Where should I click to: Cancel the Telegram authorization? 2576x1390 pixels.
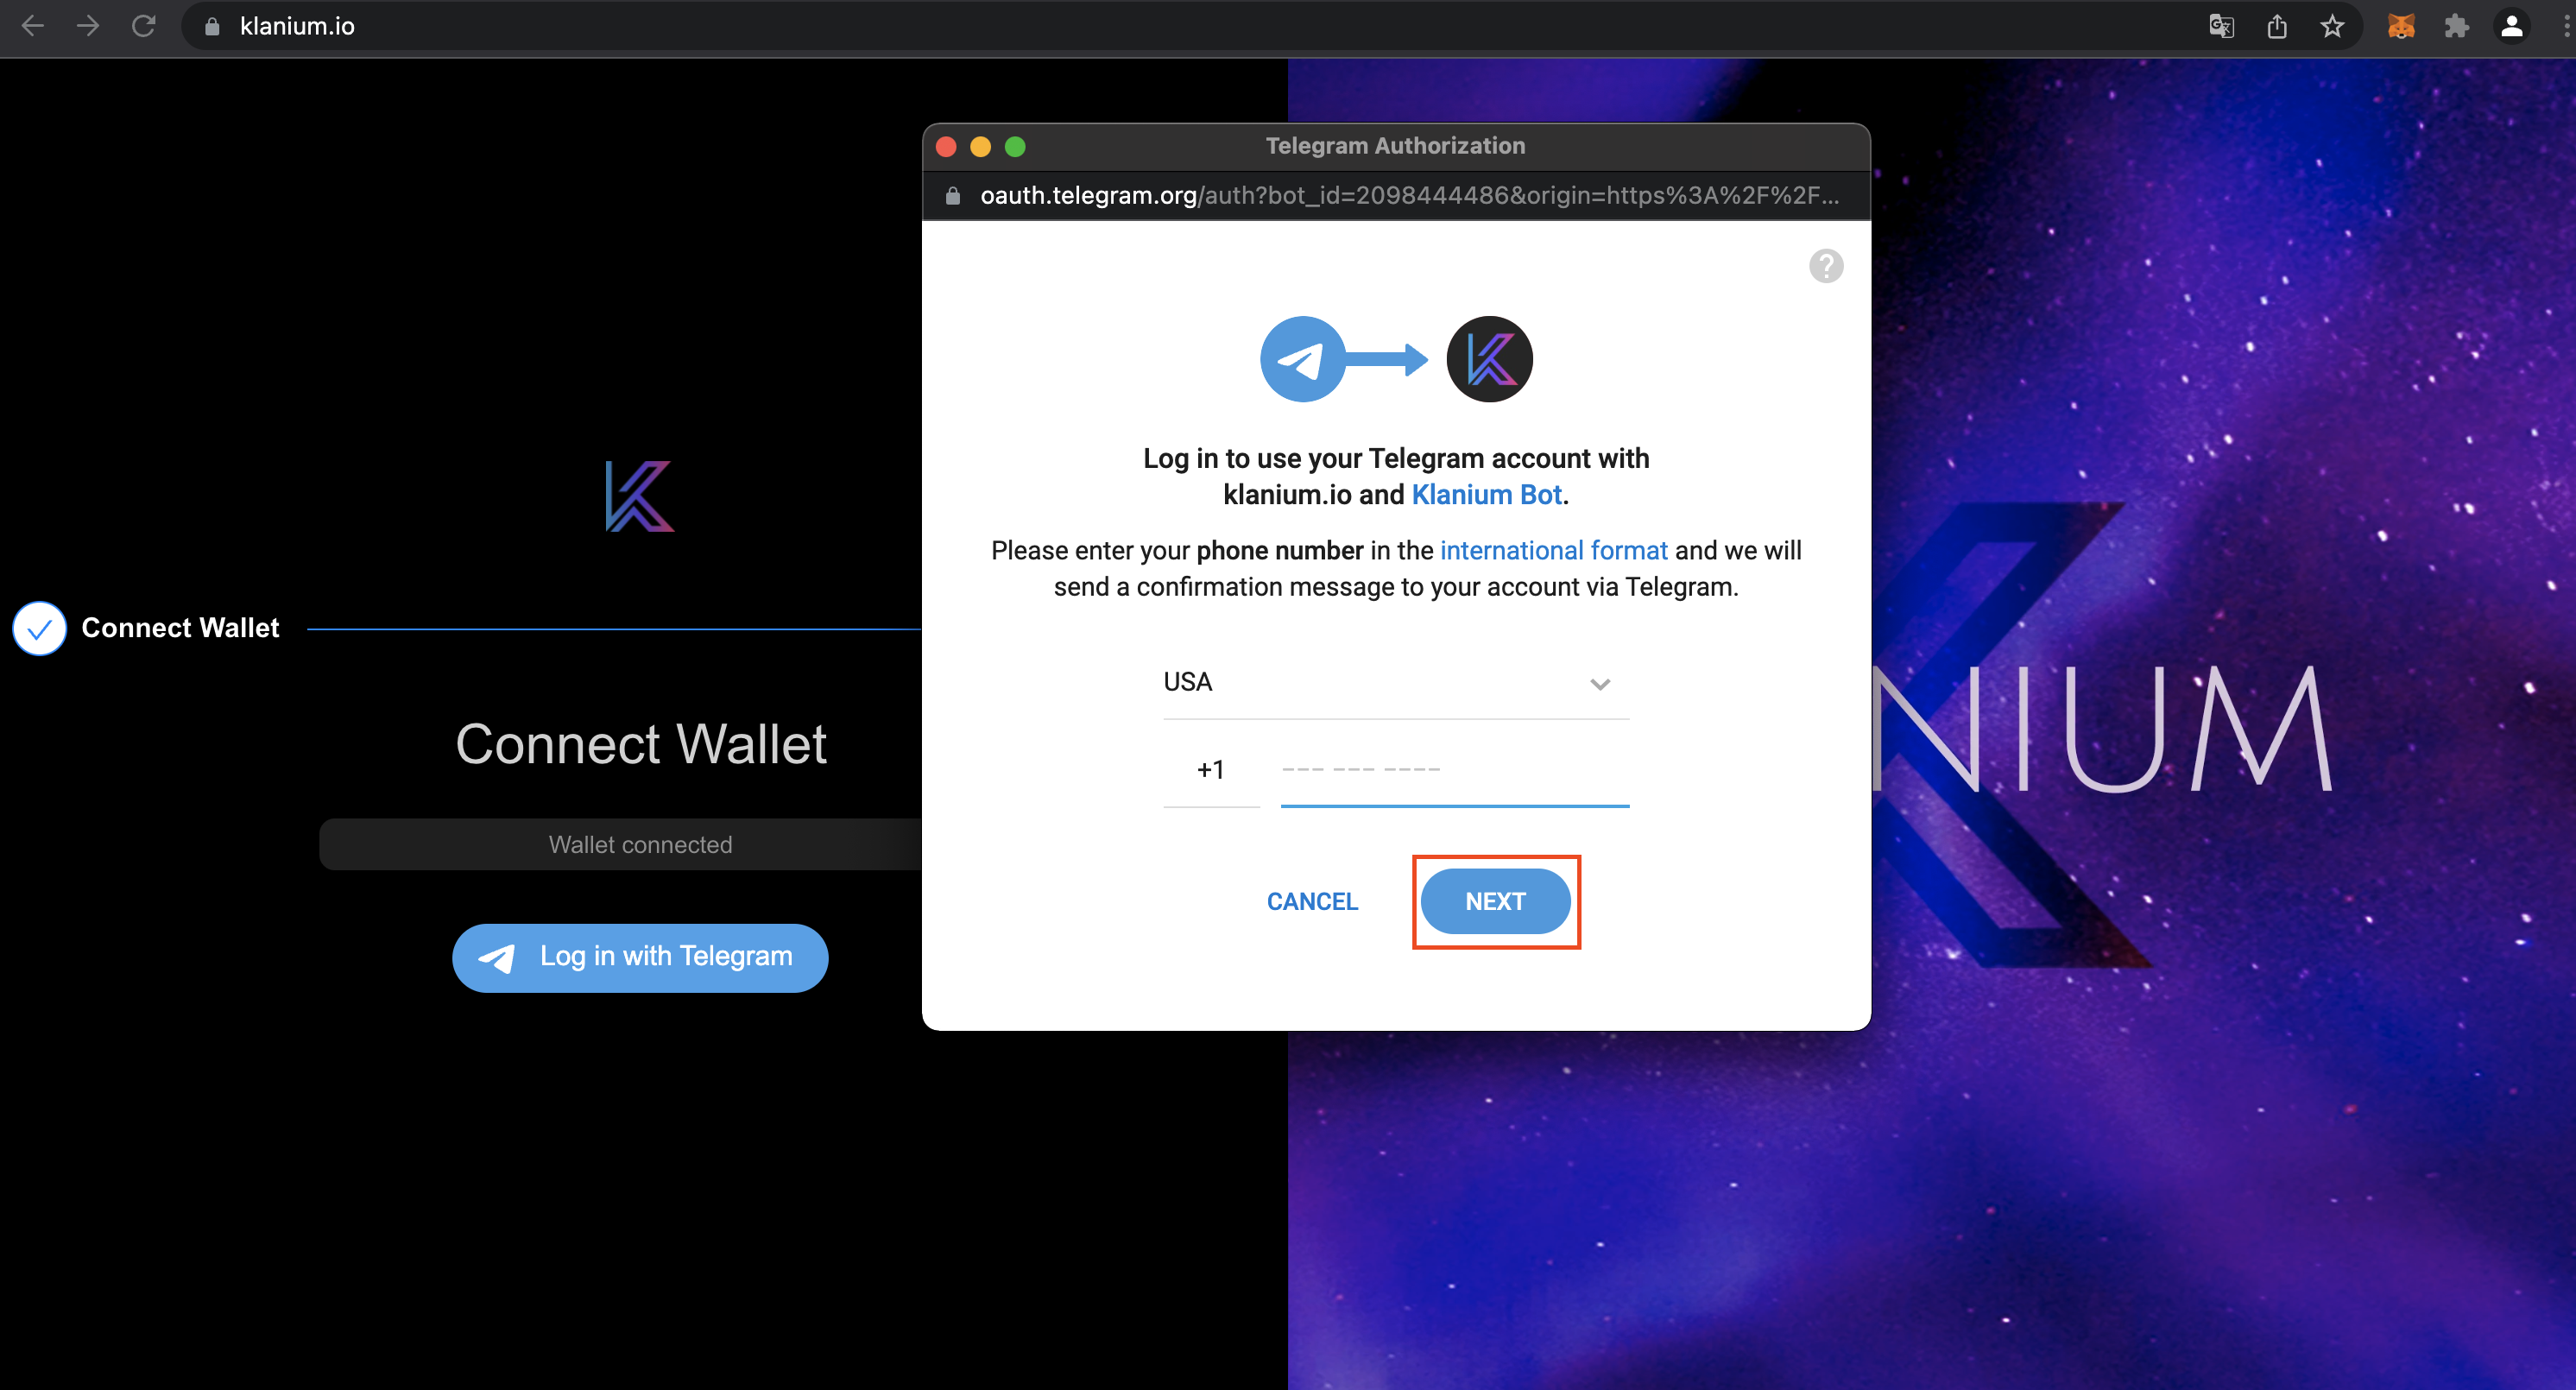(x=1312, y=901)
